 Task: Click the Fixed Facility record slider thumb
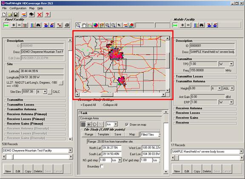(10, 157)
